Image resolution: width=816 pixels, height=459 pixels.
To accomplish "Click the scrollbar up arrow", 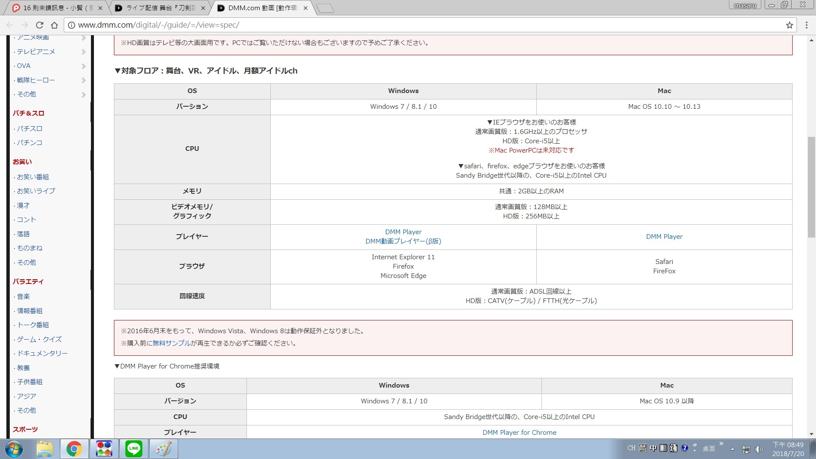I will (811, 40).
